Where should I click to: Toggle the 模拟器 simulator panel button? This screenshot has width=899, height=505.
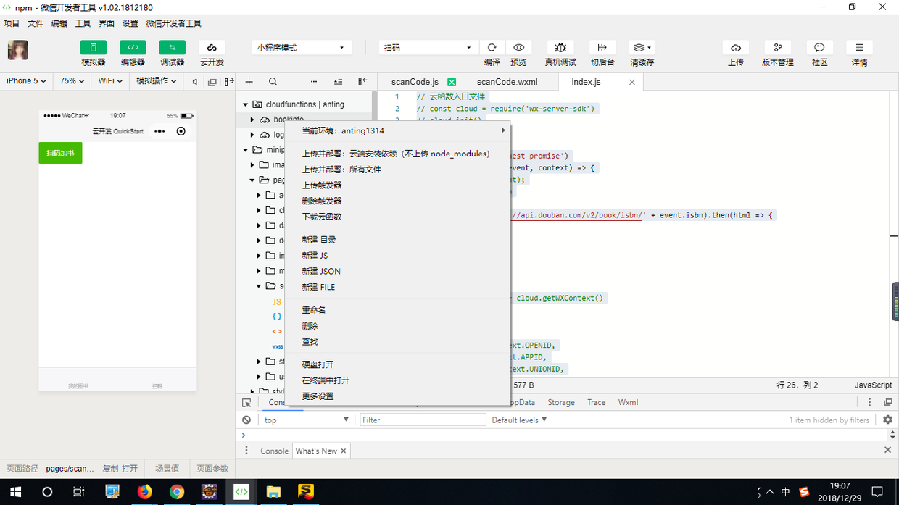pos(93,47)
